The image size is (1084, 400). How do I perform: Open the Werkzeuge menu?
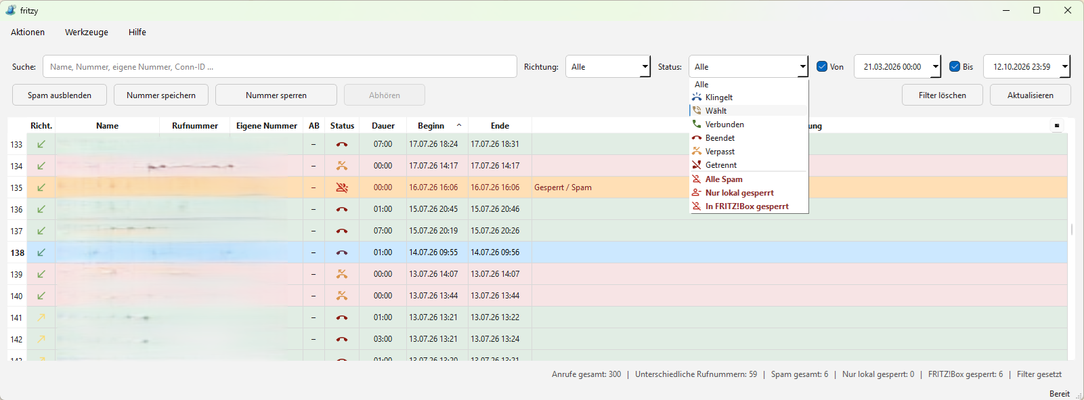coord(87,32)
